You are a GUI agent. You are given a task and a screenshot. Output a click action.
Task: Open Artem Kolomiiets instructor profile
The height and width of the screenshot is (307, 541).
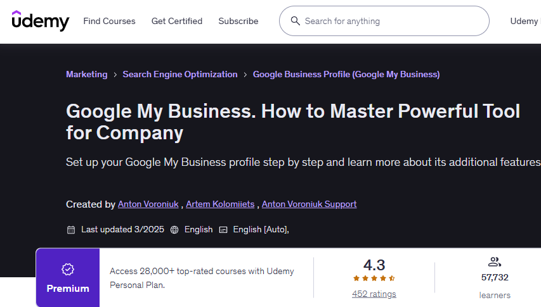tap(220, 204)
